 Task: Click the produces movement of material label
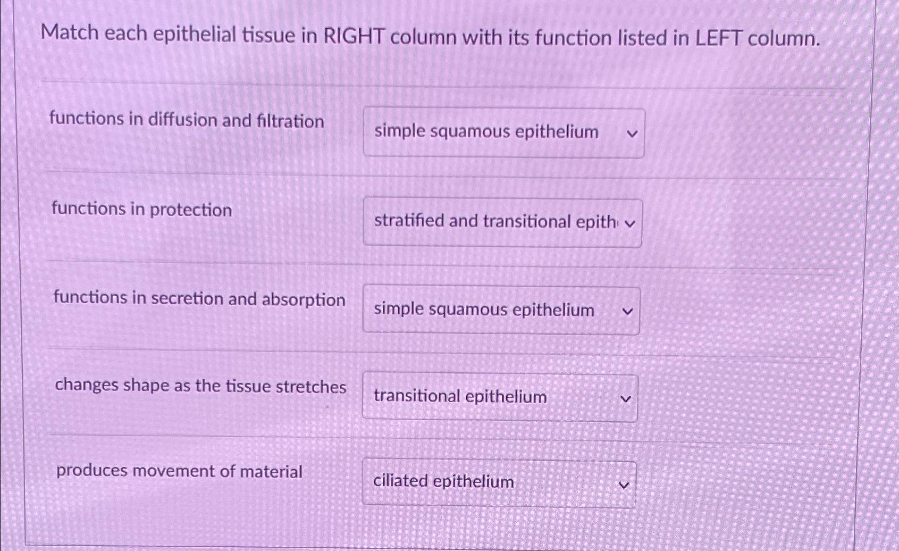click(x=179, y=471)
